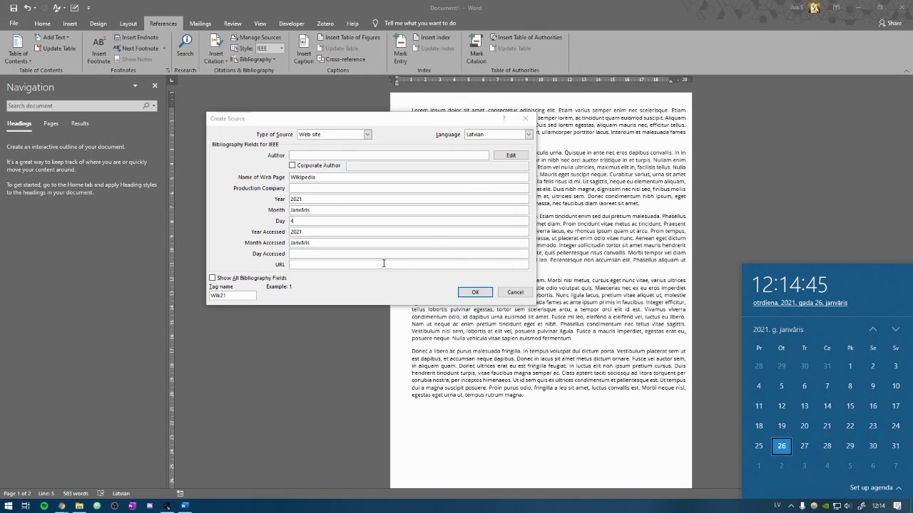Screen dimensions: 913x513
Task: Expand the Language dropdown in dialog
Action: click(x=529, y=135)
